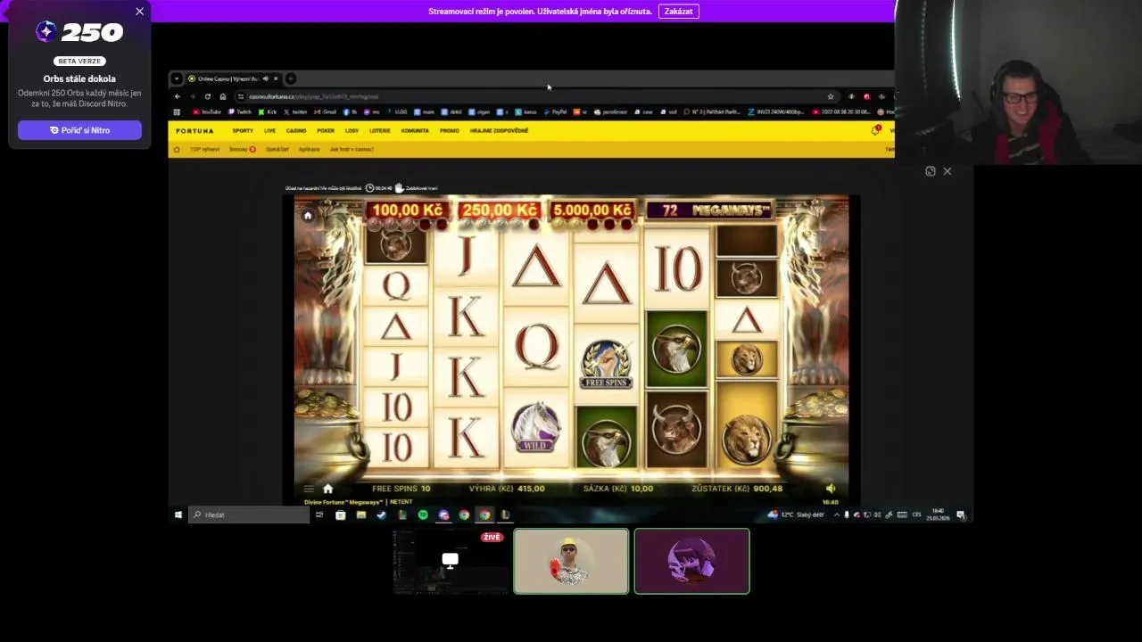Open Spotify from the streamed taskbar

pos(423,514)
